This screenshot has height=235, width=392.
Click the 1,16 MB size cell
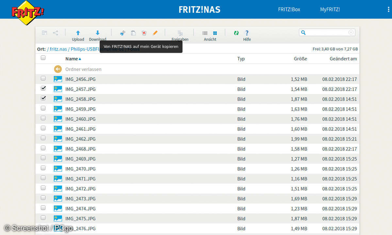[299, 179]
